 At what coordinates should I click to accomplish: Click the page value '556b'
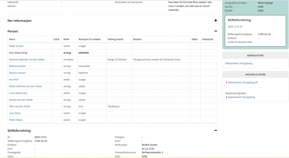pyautogui.click(x=144, y=156)
